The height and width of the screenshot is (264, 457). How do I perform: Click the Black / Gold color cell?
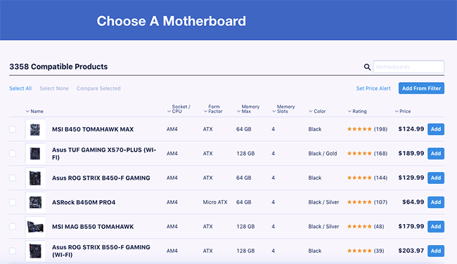pyautogui.click(x=323, y=153)
